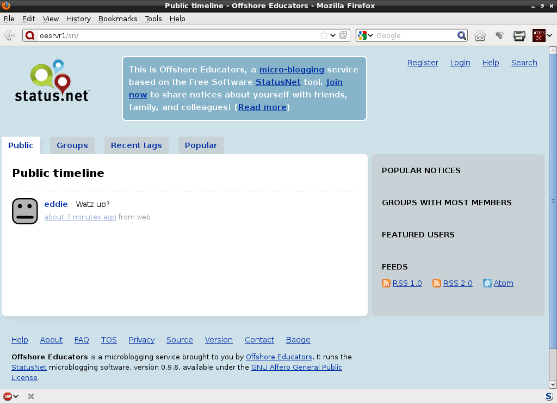Select the Public tab
The height and width of the screenshot is (404, 557).
pyautogui.click(x=21, y=145)
